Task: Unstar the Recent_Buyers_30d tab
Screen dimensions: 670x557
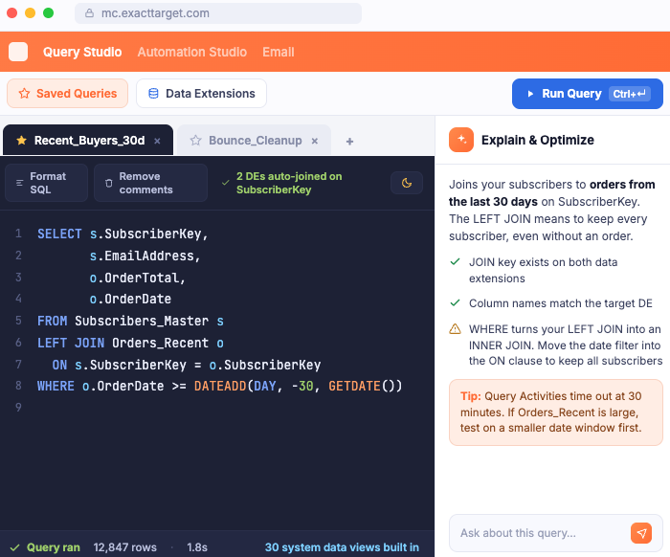Action: [21, 140]
